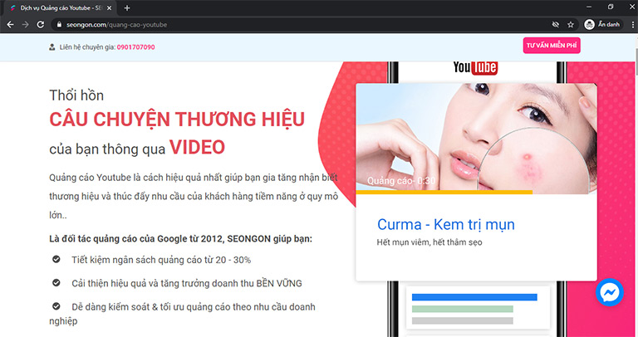The width and height of the screenshot is (638, 337).
Task: Click the checkmark icon beside Dễ dàng kiểm soát
Action: click(56, 306)
